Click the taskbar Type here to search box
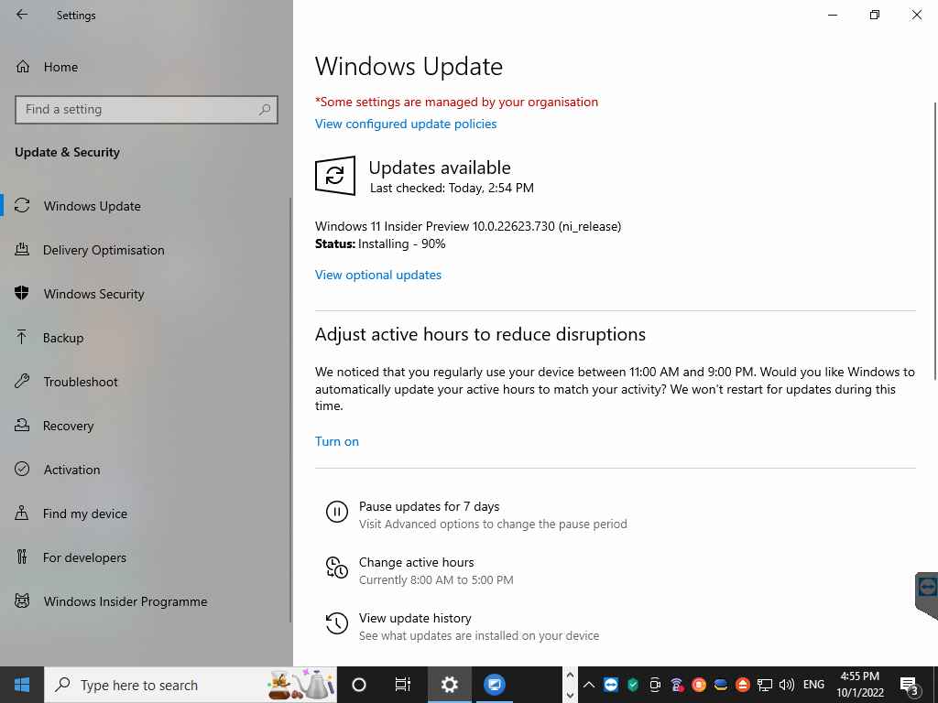The height and width of the screenshot is (703, 938). click(x=191, y=685)
